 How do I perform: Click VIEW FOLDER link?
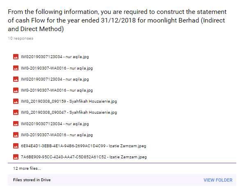click(x=218, y=180)
